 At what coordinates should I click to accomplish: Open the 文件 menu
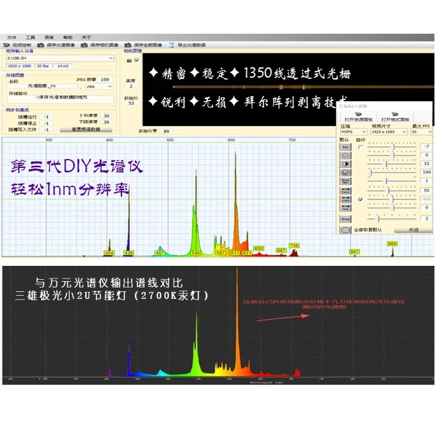[11, 37]
